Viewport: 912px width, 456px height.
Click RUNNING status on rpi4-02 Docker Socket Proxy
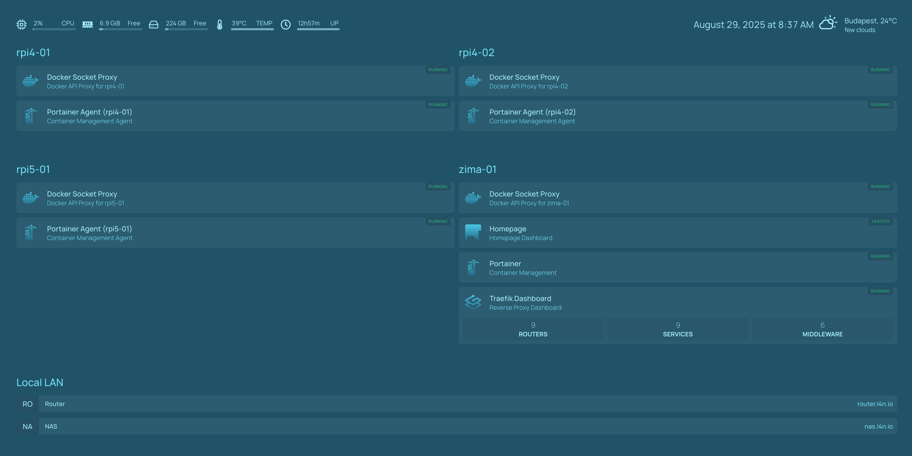click(x=880, y=70)
